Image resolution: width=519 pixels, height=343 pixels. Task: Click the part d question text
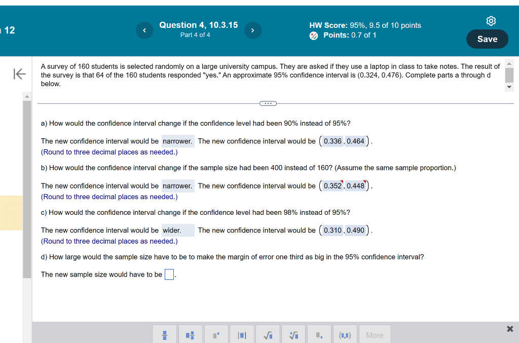232,257
